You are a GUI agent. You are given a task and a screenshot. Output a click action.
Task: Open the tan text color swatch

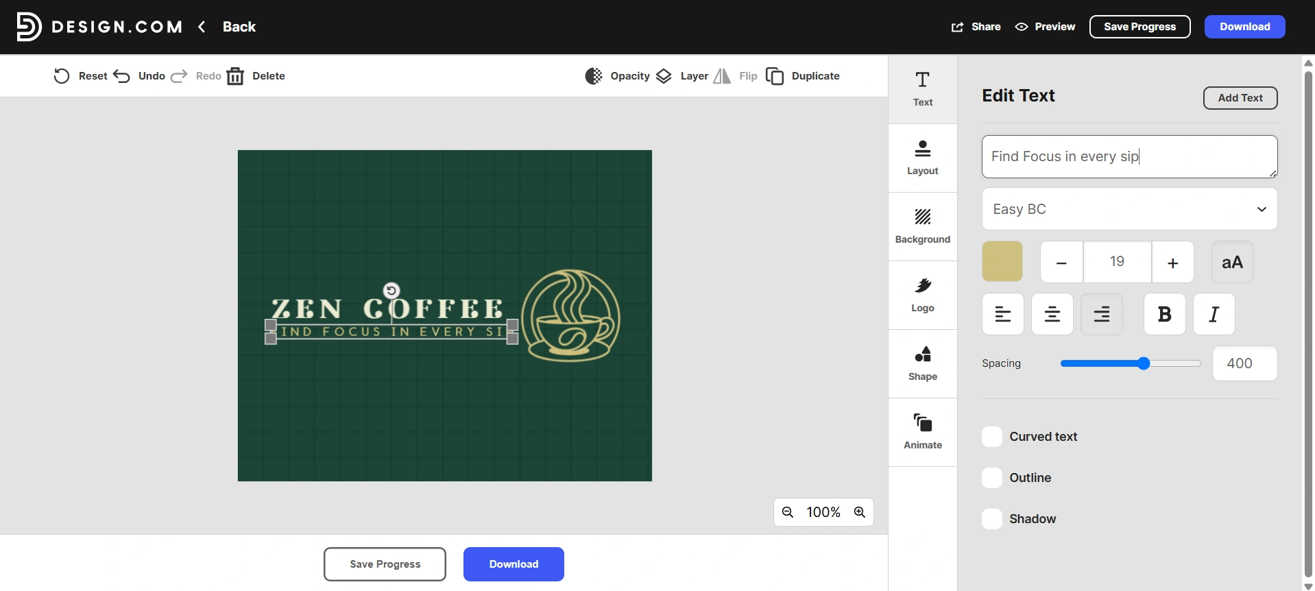pos(1002,261)
